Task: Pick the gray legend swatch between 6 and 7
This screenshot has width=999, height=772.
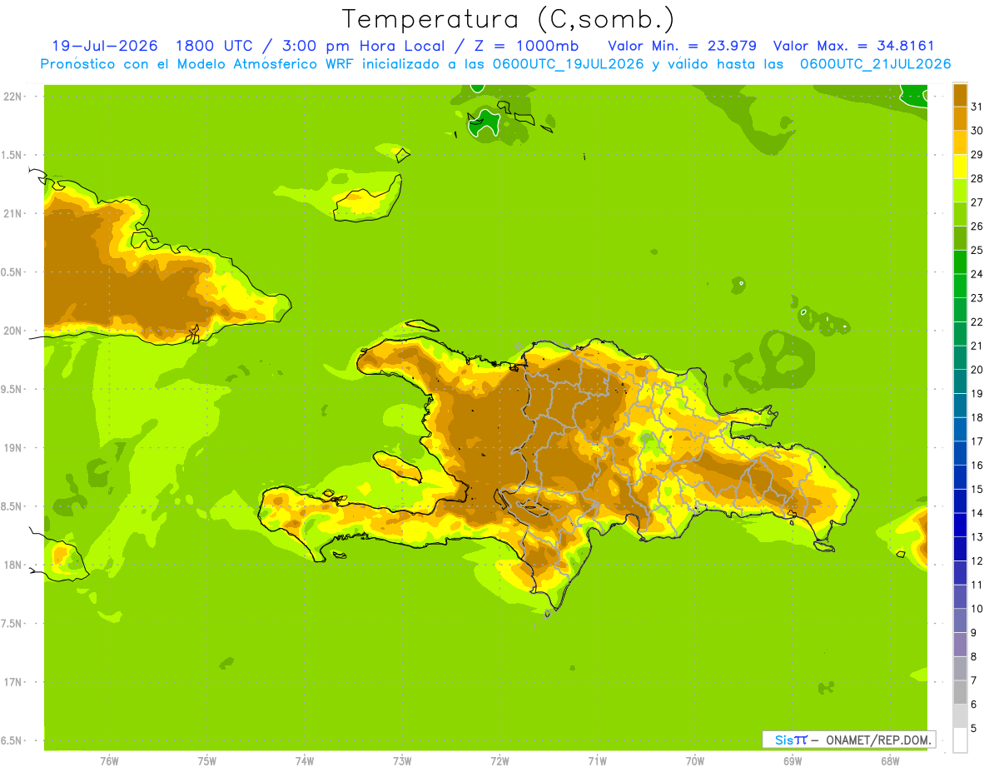Action: click(960, 692)
